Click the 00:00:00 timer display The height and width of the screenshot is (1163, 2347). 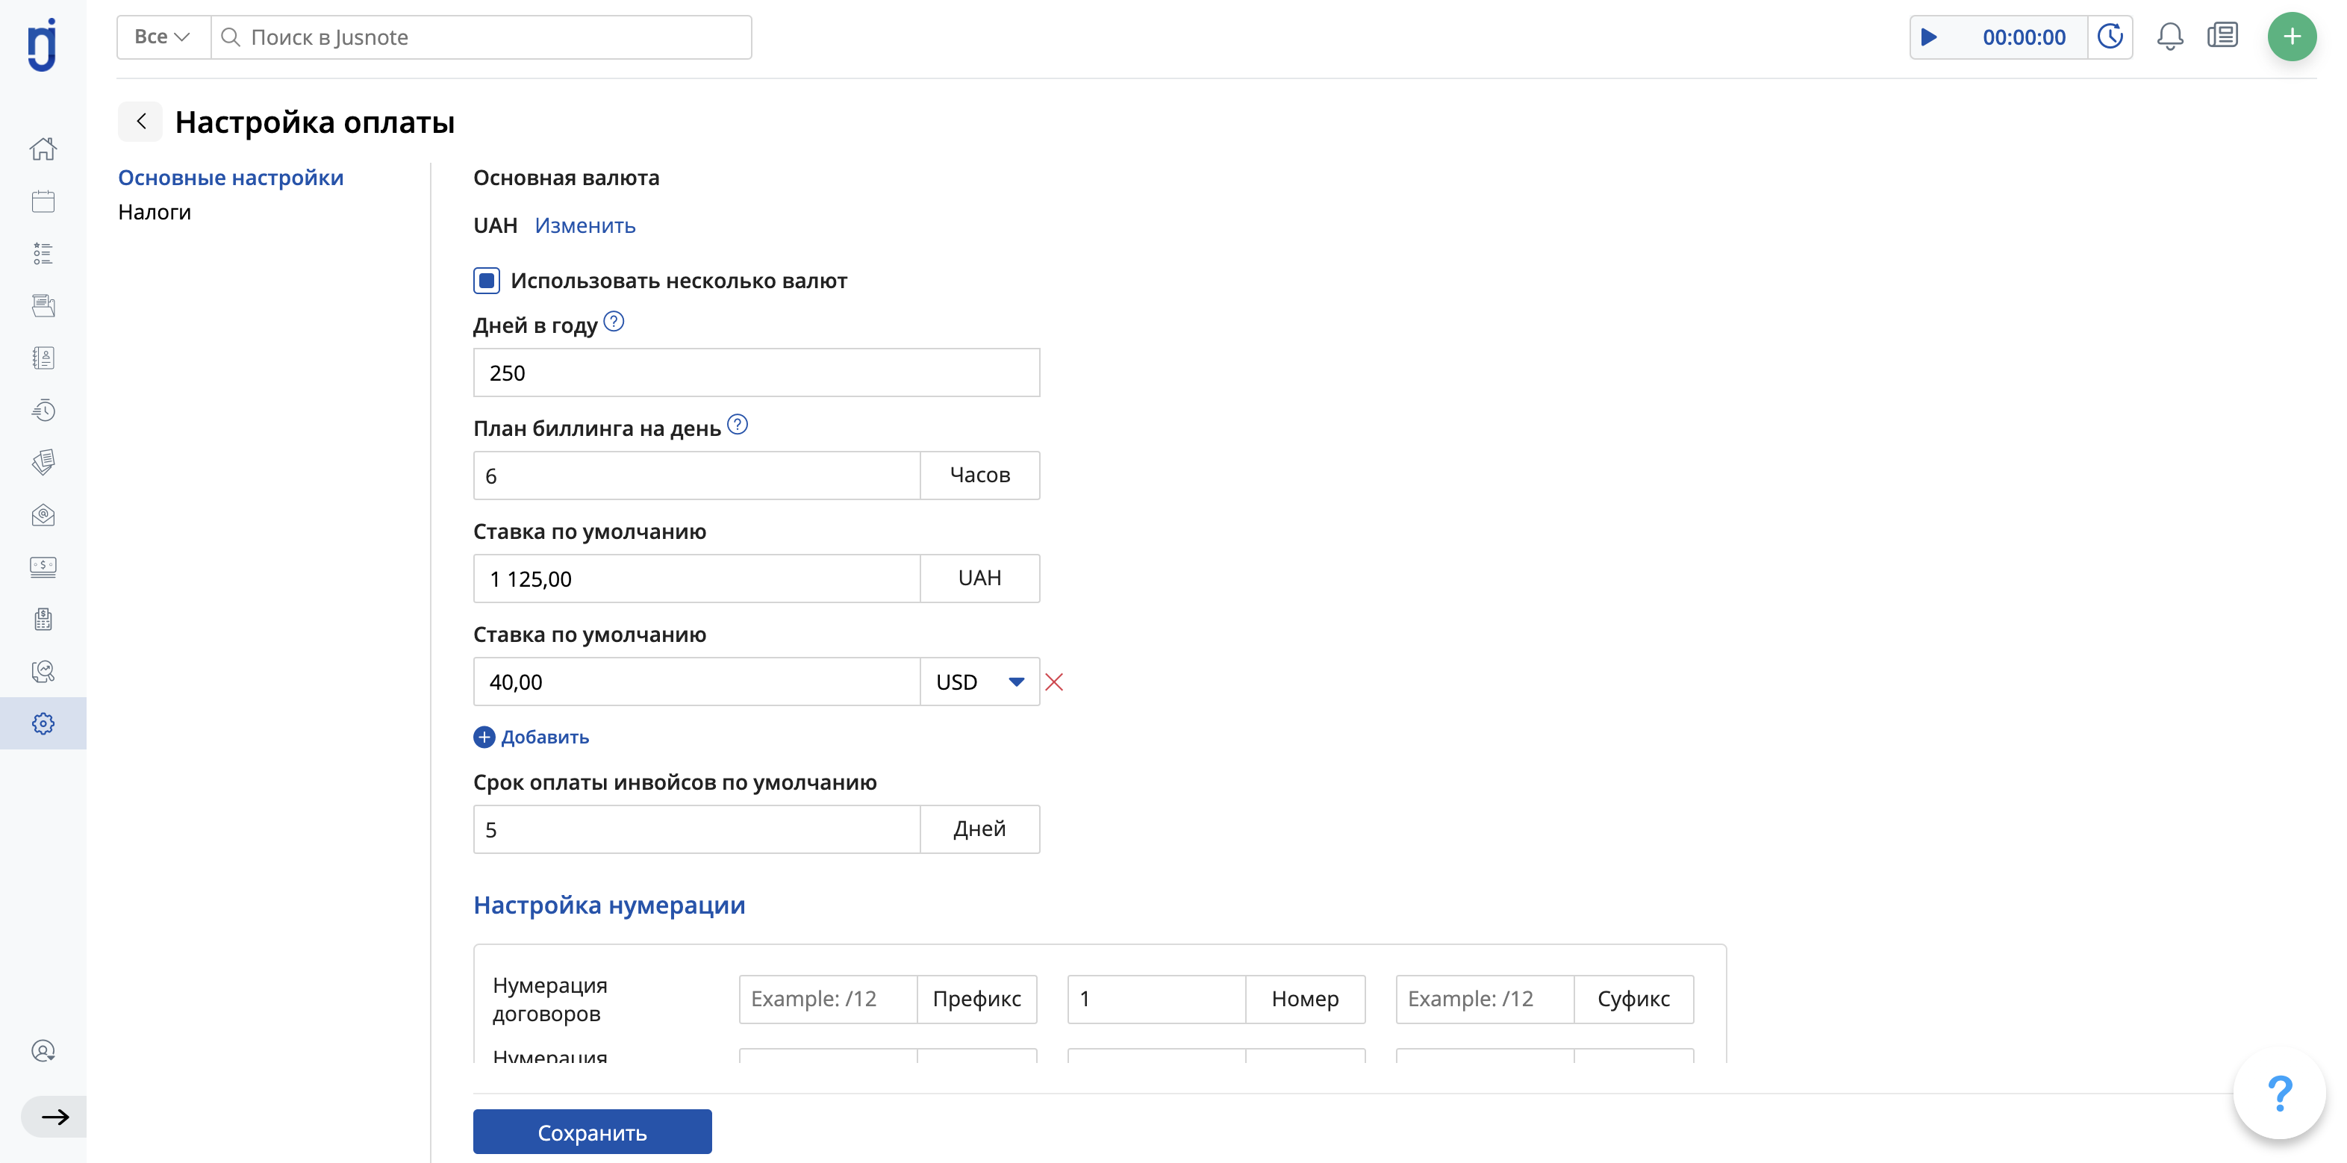2024,37
